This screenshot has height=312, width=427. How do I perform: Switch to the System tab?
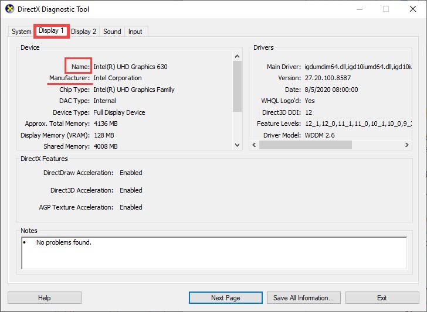tap(21, 32)
